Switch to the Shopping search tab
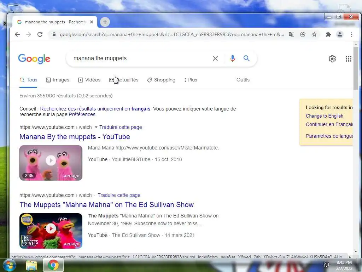 161,80
